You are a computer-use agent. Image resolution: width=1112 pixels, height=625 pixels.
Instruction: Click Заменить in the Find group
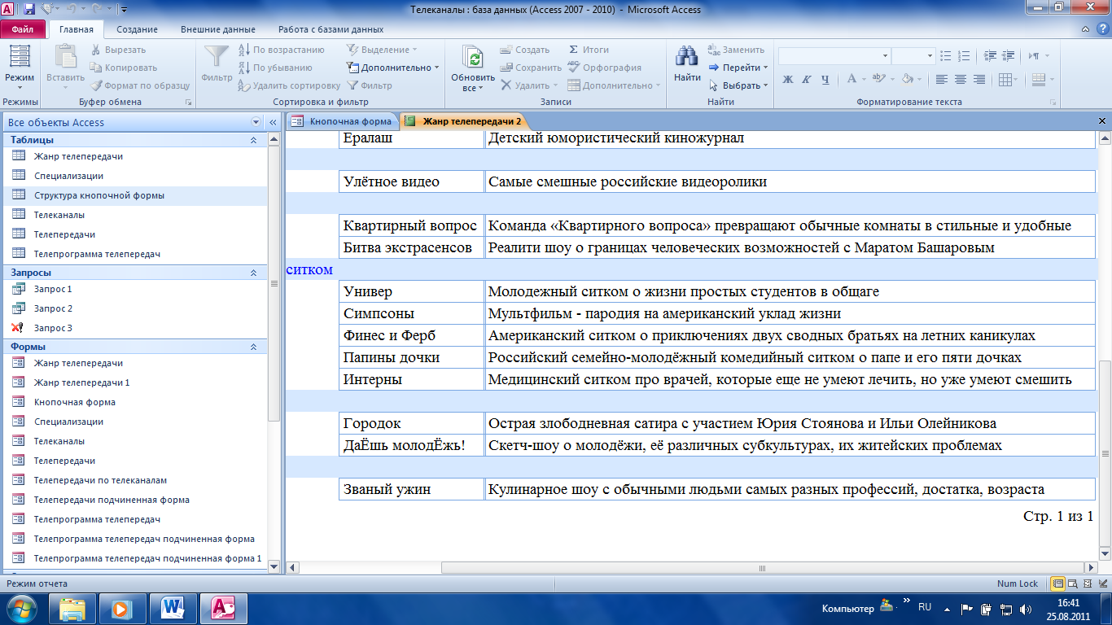point(736,50)
